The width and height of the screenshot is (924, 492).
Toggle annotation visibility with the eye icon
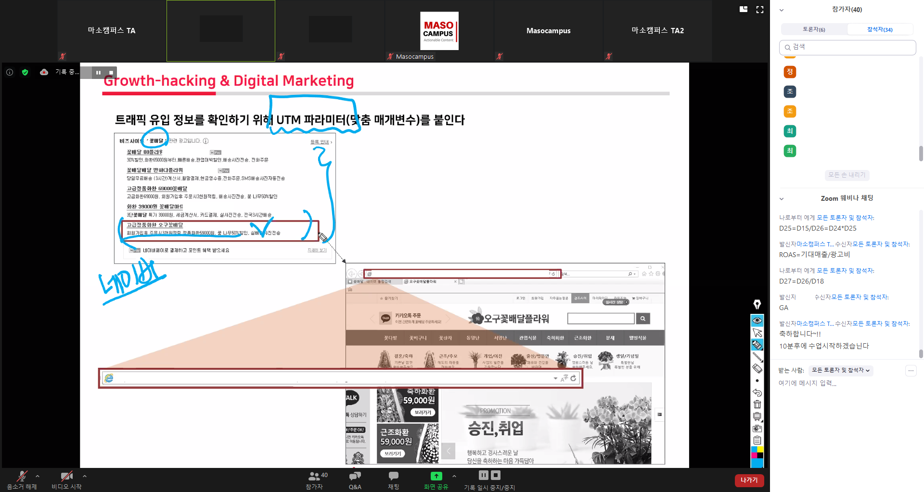pyautogui.click(x=757, y=321)
